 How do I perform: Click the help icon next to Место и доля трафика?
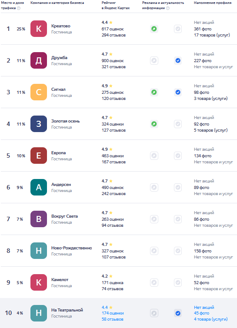click(19, 8)
